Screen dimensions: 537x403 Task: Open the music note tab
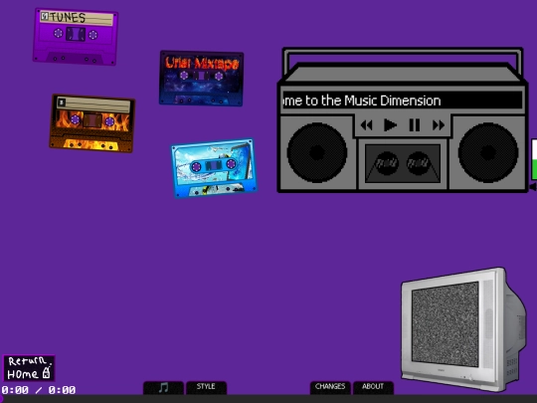163,388
